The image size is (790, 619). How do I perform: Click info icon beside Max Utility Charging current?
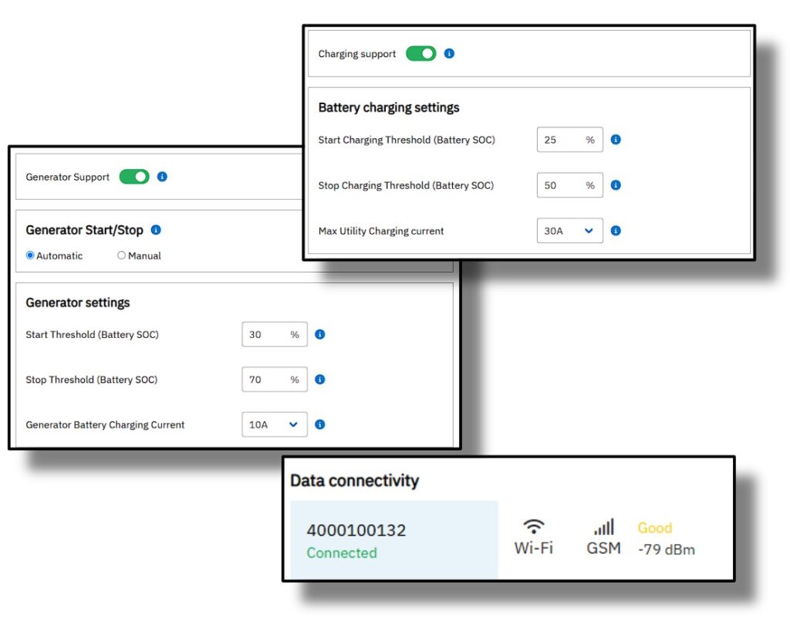pos(616,231)
